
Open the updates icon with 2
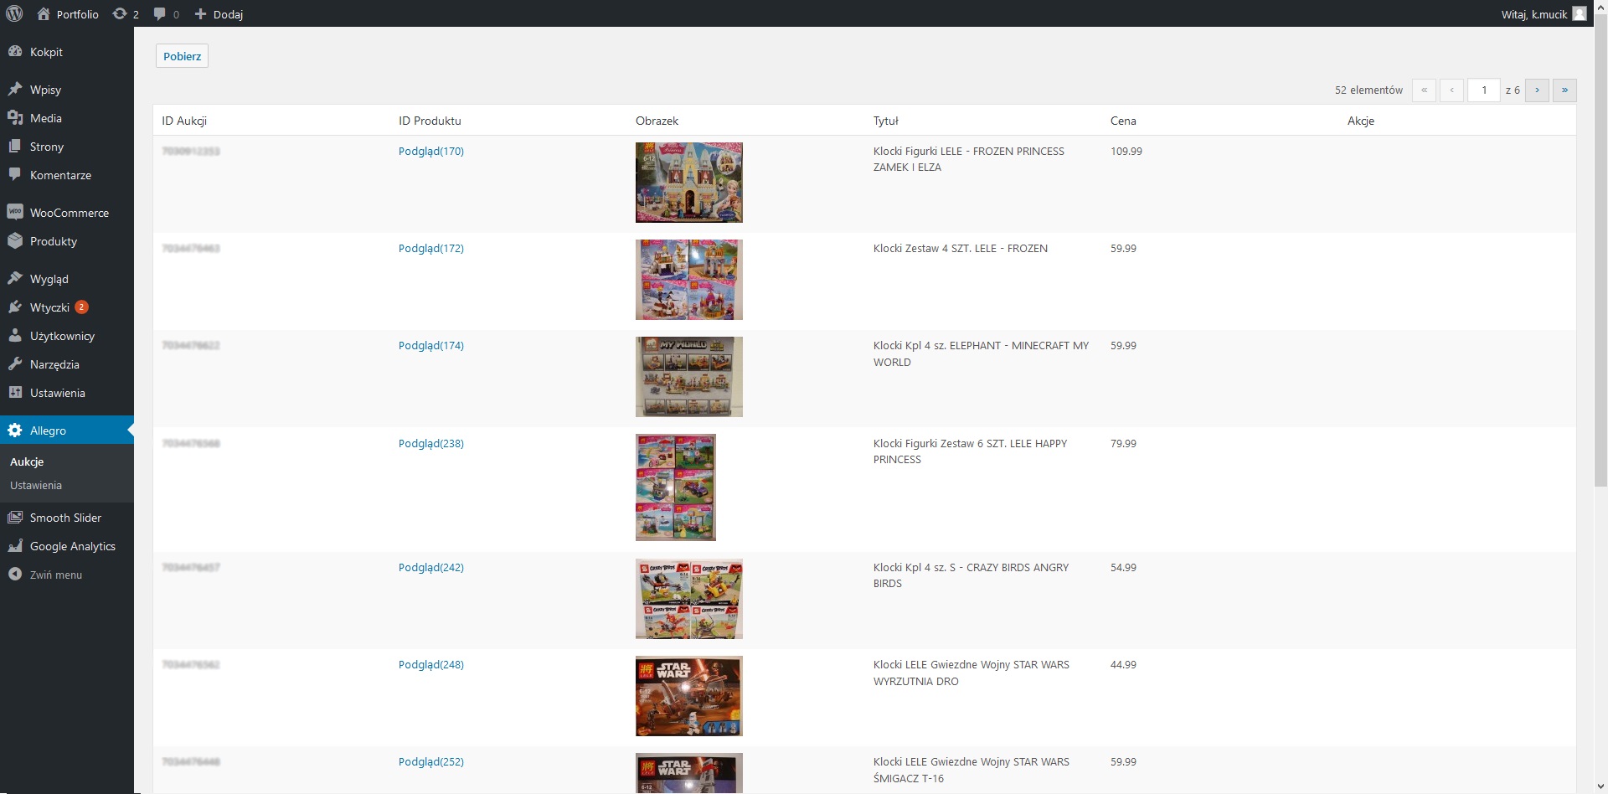120,13
